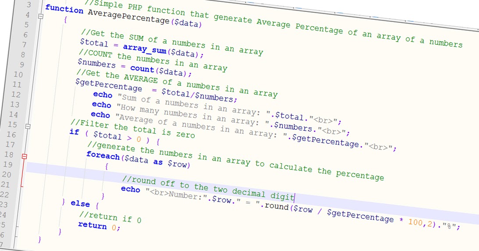Screen dimensions: 479x251
Task: Click the "as" keyword in the foreach
Action: point(158,162)
